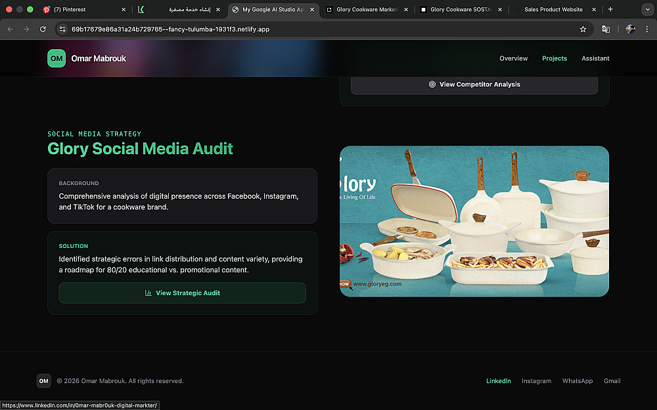Switch to Glory Cookware SOSTAC tab
This screenshot has height=410, width=657.
tap(461, 10)
